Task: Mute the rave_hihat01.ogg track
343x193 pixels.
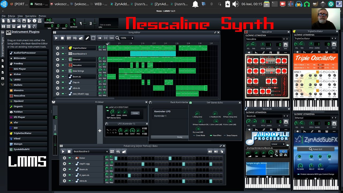Action: click(x=63, y=94)
